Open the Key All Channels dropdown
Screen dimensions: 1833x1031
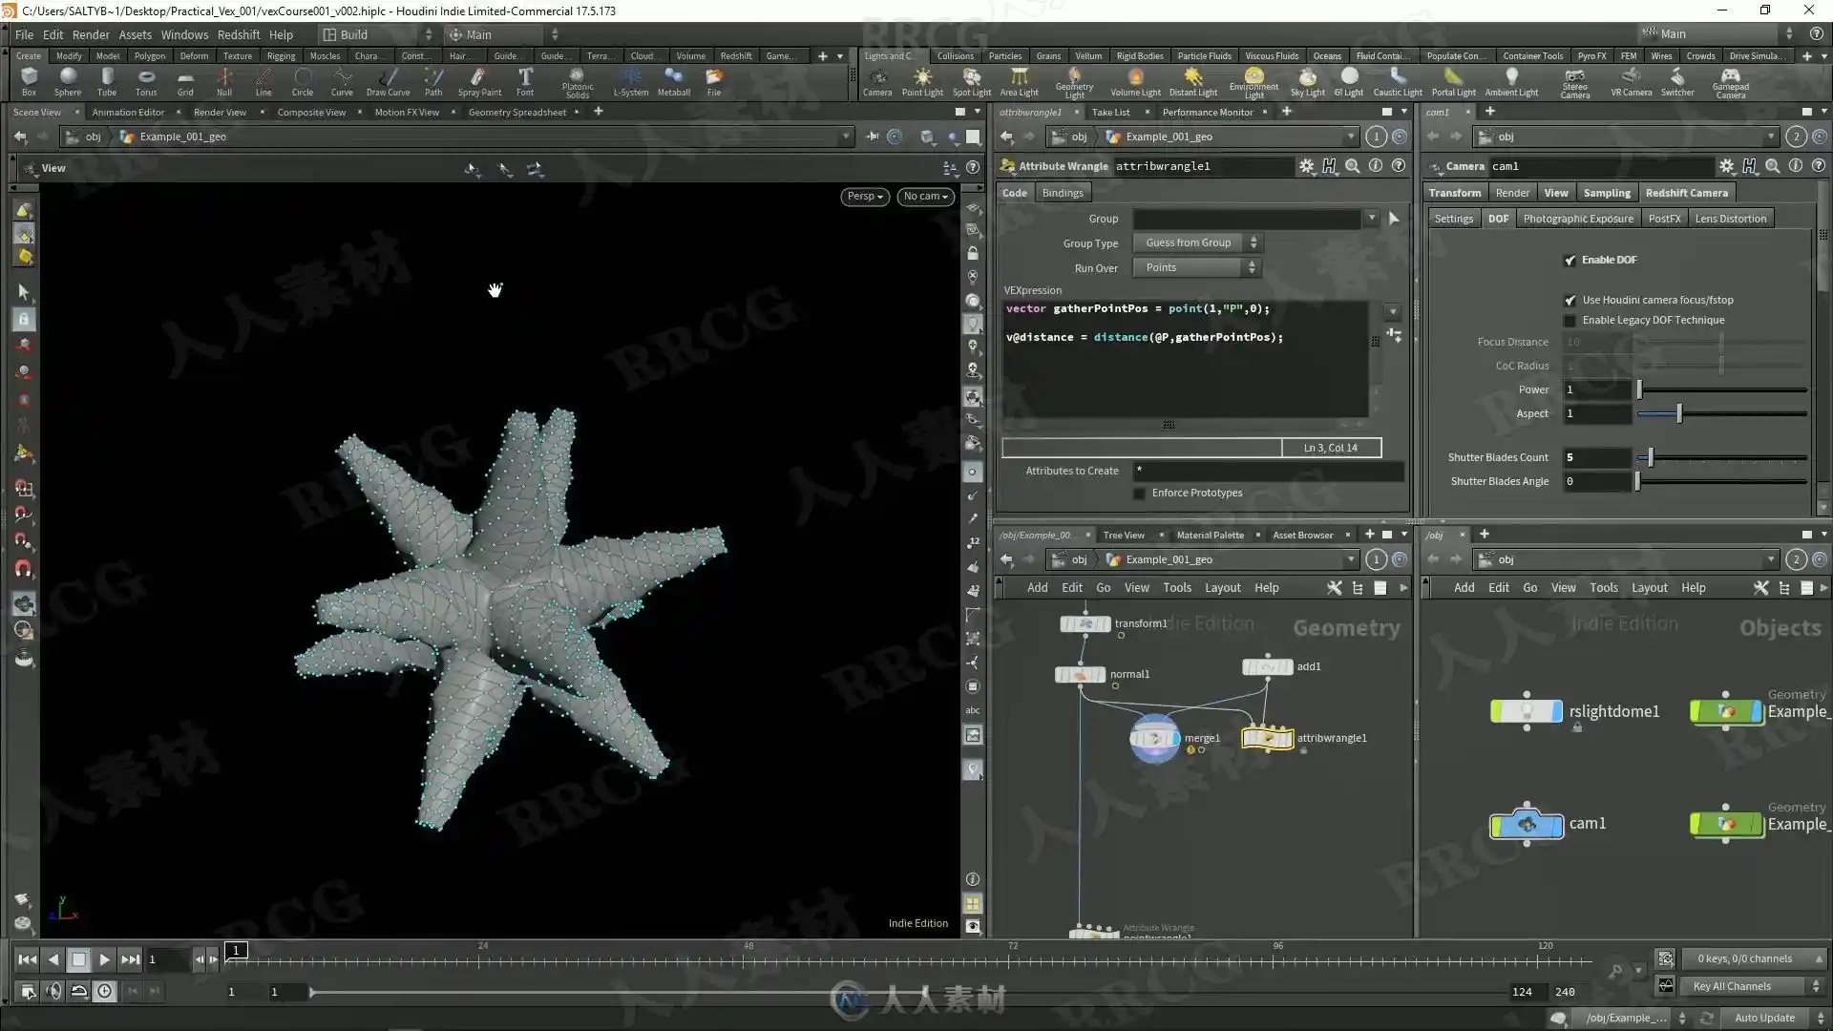1755,986
